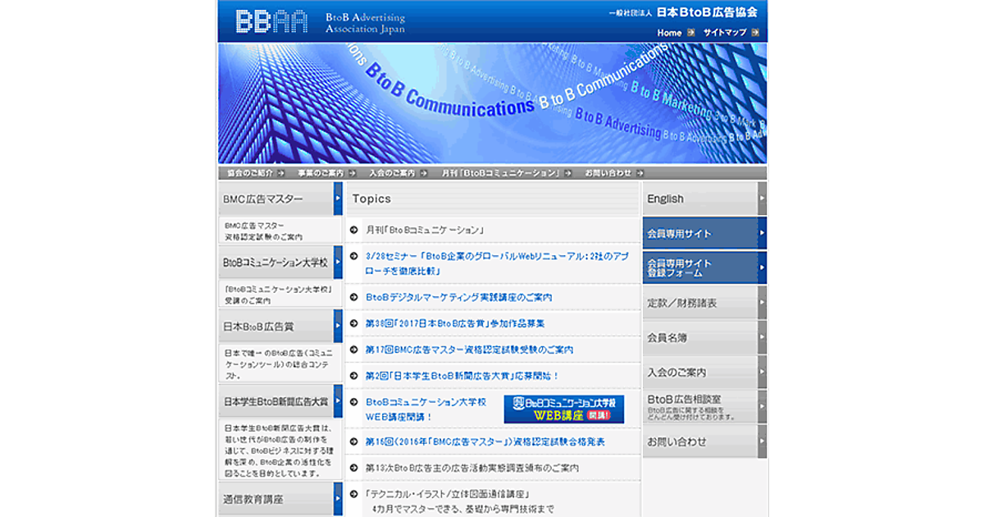This screenshot has height=517, width=984.
Task: Open the 3/28セミナー グローバルWebリニューアル link
Action: click(497, 263)
